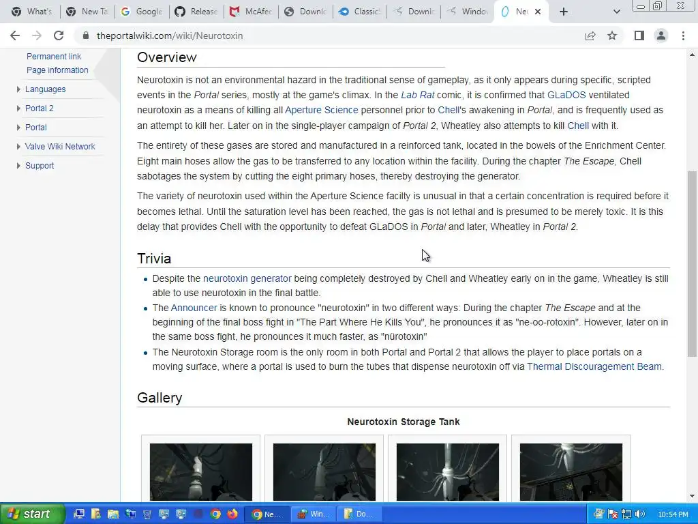Expand the Portal 2 sidebar section
This screenshot has height=524, width=698.
coord(18,108)
